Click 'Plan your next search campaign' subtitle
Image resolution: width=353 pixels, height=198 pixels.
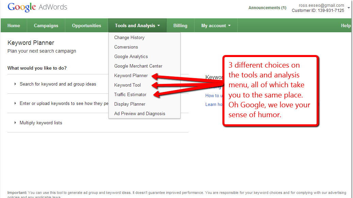click(x=42, y=51)
